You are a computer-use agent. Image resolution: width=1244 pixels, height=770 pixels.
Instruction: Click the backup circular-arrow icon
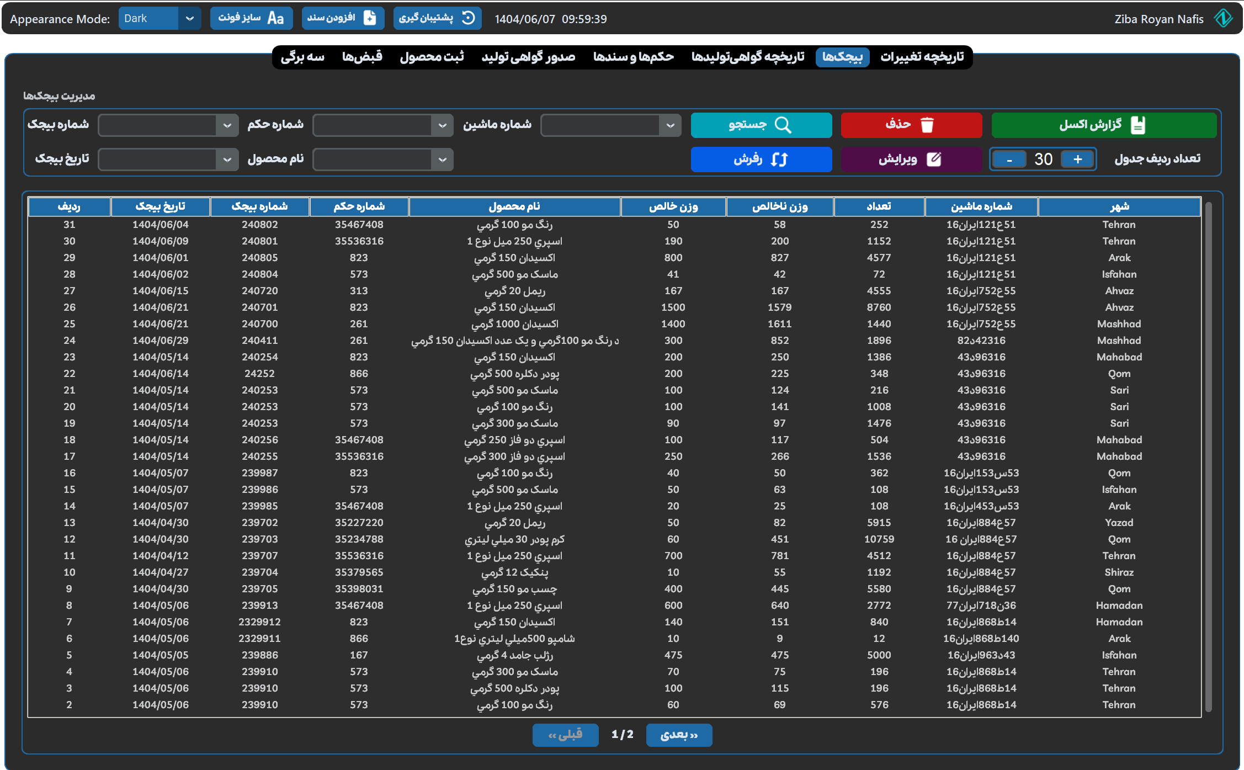click(468, 18)
